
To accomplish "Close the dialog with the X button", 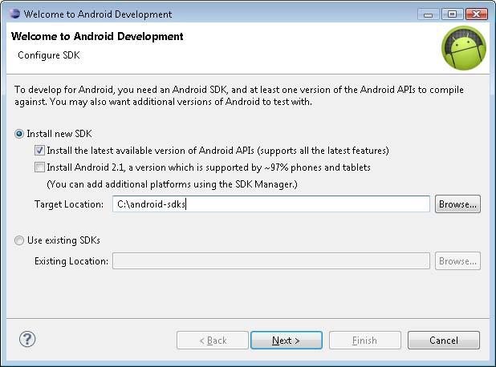I will pyautogui.click(x=476, y=14).
